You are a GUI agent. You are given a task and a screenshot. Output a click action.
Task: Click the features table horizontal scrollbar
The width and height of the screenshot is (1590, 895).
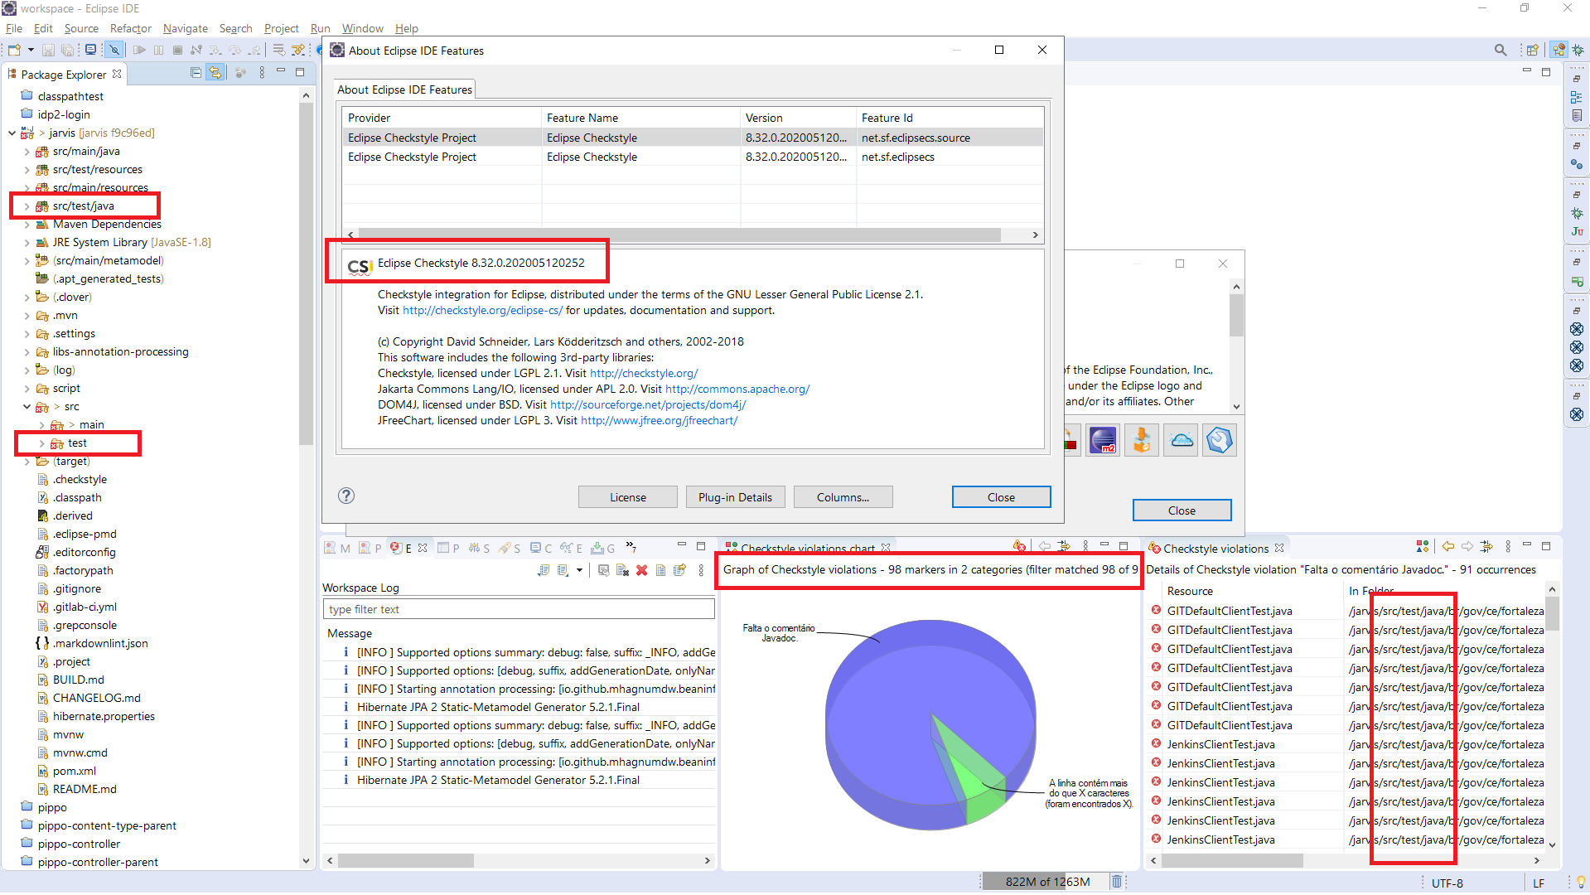[x=679, y=235]
